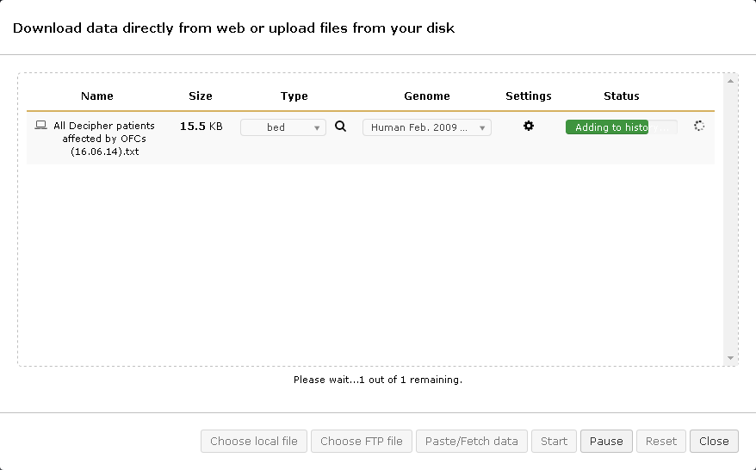The image size is (756, 470).
Task: Click the scrollbar up arrow
Action: coord(731,82)
